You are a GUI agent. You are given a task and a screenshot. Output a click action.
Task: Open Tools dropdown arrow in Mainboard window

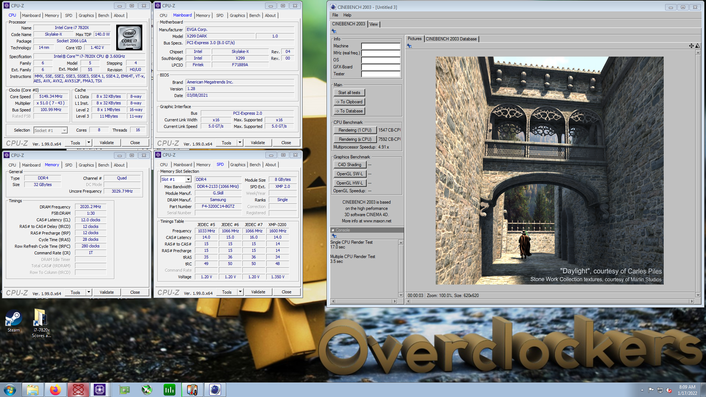(x=240, y=143)
